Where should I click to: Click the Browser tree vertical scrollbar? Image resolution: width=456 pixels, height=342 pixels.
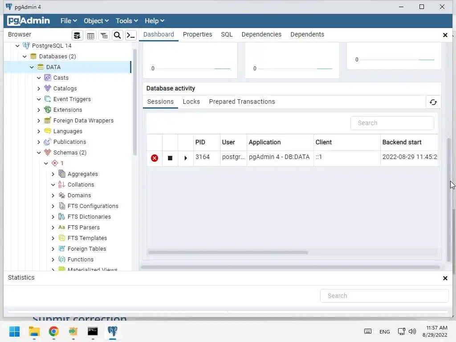point(134,102)
